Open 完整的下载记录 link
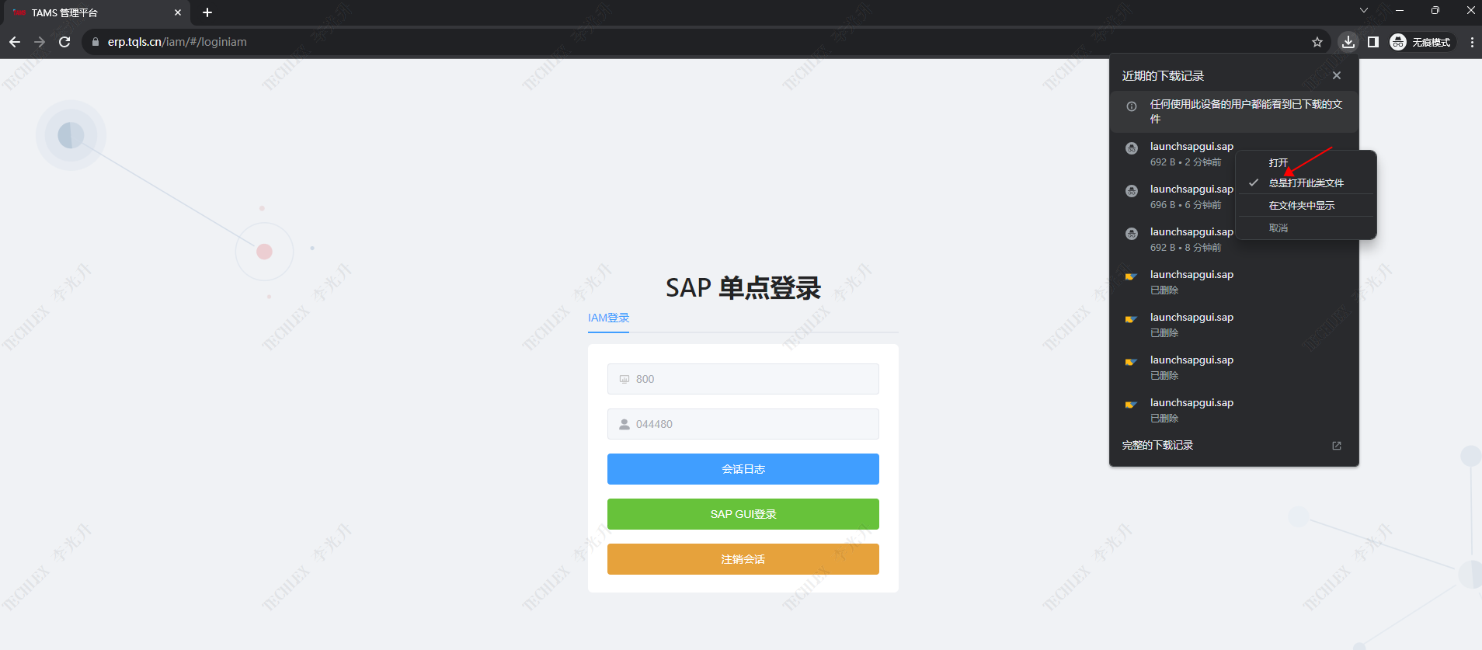This screenshot has width=1482, height=650. click(1157, 445)
